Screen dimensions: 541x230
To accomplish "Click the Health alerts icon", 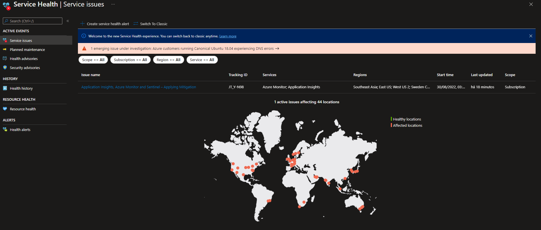I will (x=5, y=130).
